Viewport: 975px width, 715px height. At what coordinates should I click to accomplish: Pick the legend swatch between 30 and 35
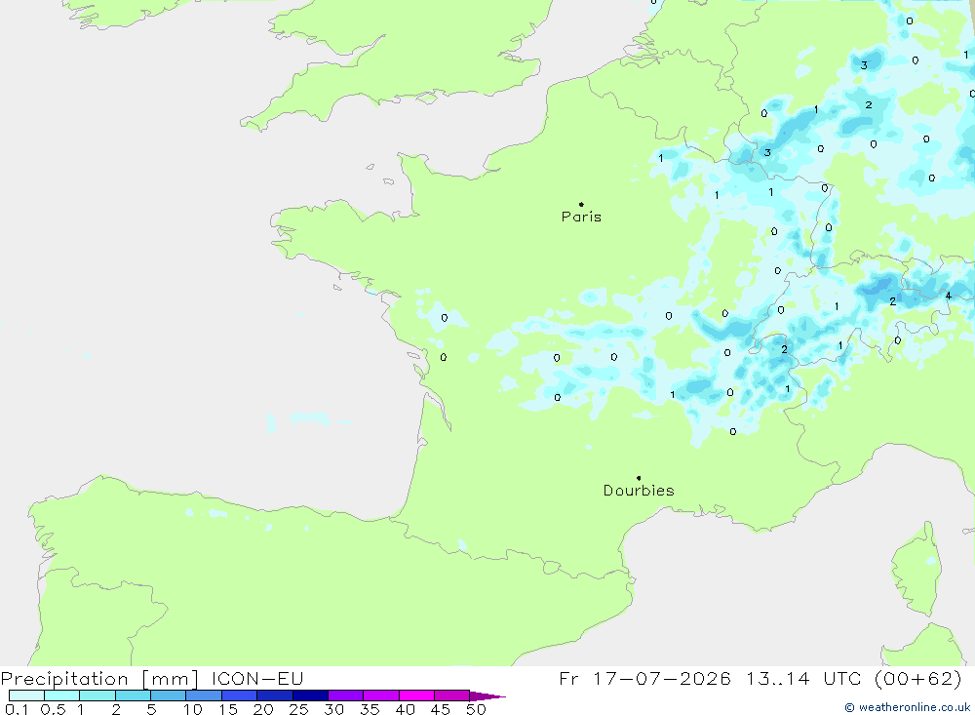(x=345, y=695)
